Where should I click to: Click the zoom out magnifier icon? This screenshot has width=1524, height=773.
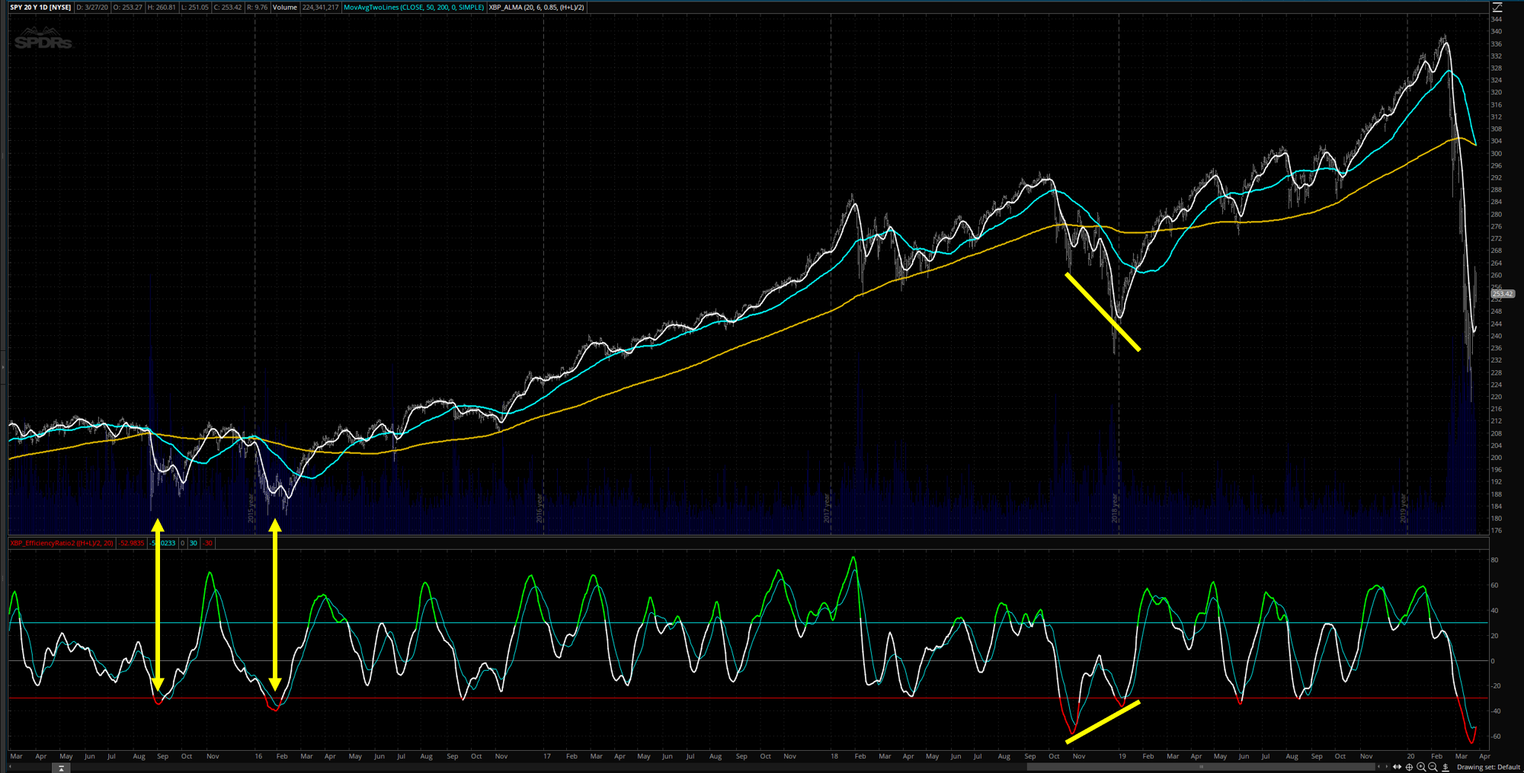(1433, 767)
